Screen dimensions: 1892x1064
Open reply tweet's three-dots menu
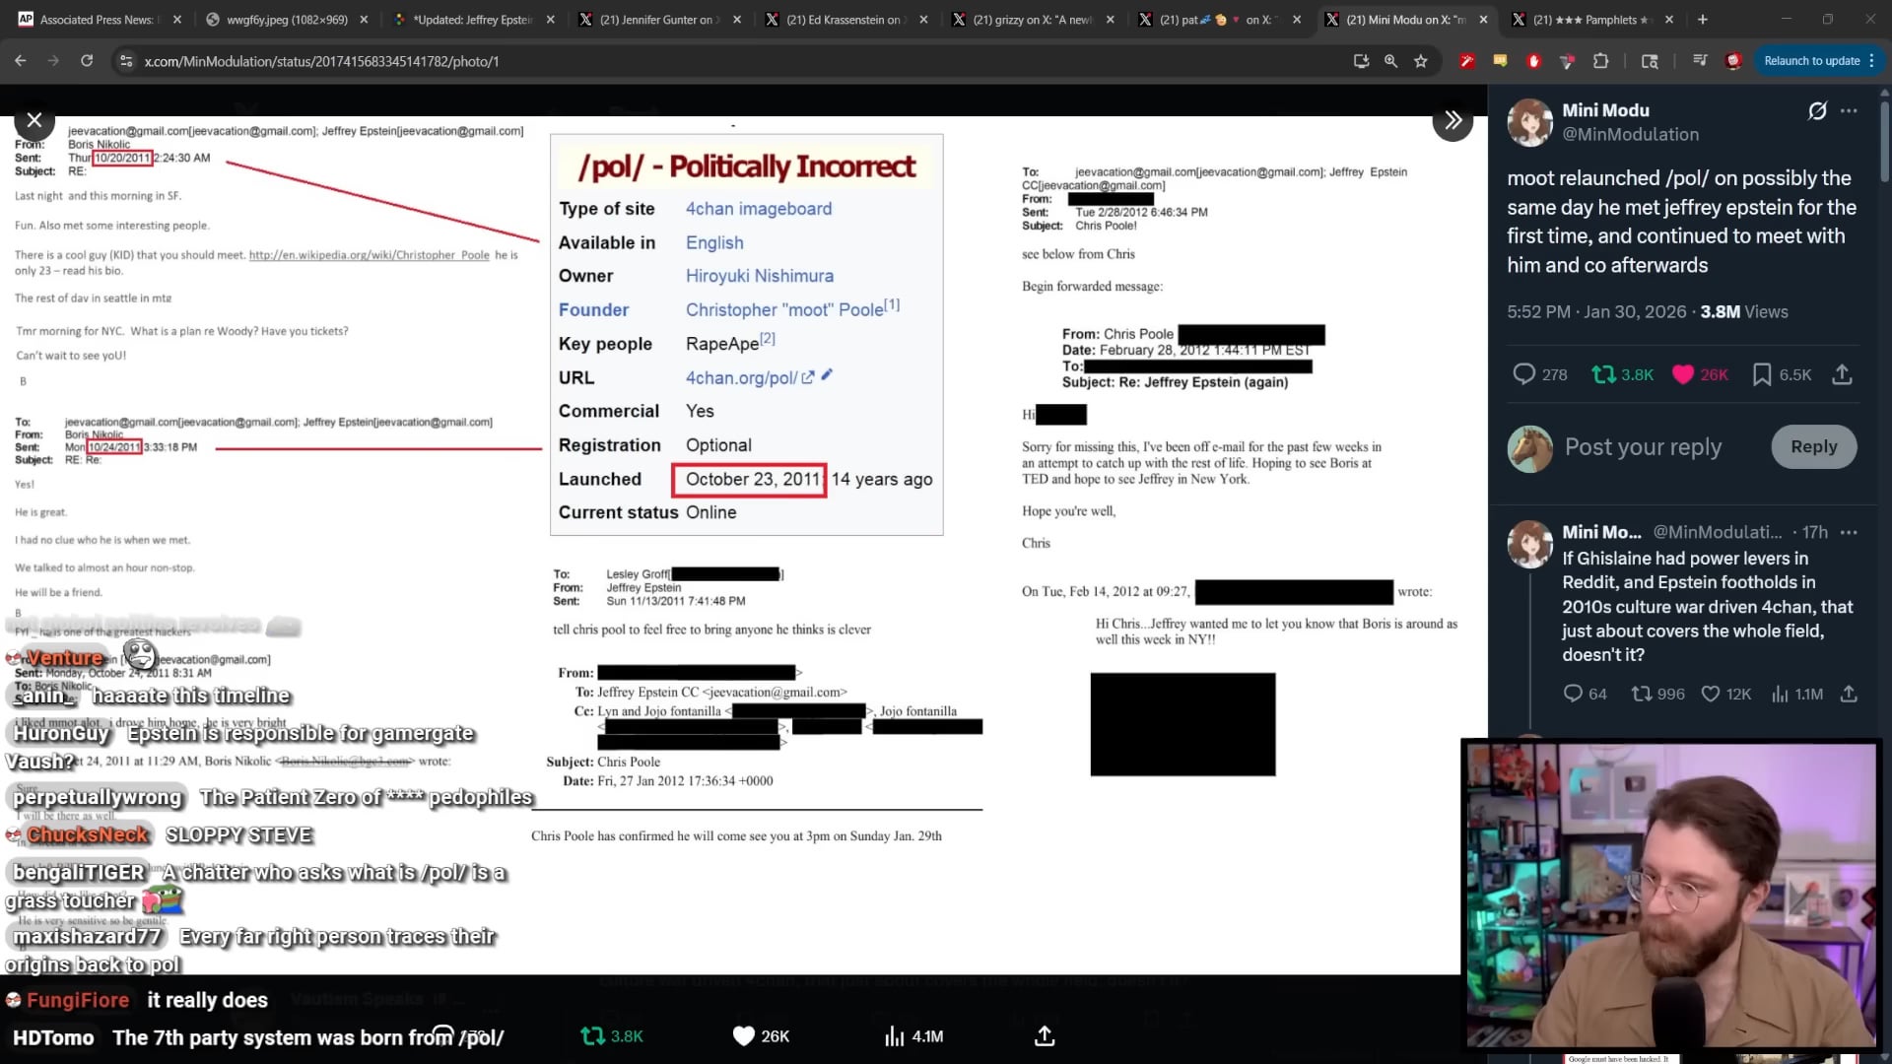pyautogui.click(x=1849, y=532)
